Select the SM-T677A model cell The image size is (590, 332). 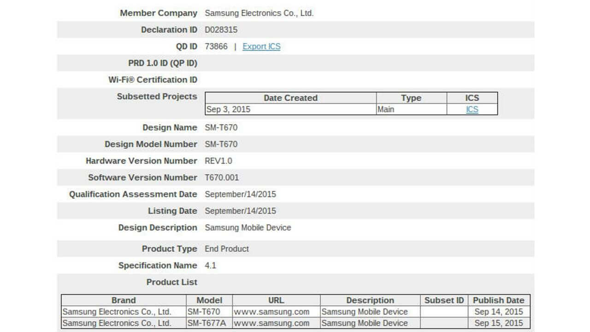pos(207,323)
